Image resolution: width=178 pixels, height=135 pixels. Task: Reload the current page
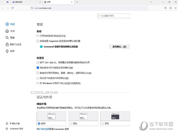12,8
